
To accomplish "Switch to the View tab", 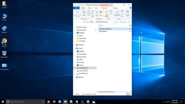I will 96,8.
